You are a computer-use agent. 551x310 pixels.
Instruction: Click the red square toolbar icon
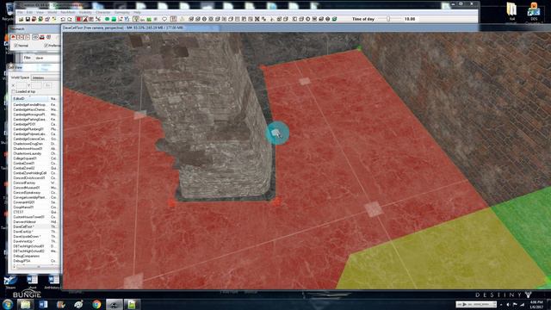[78, 19]
